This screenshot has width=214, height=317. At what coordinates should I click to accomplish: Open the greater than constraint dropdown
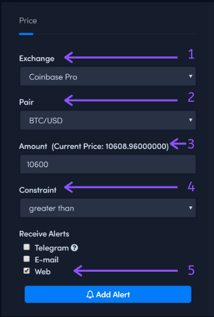[108, 208]
